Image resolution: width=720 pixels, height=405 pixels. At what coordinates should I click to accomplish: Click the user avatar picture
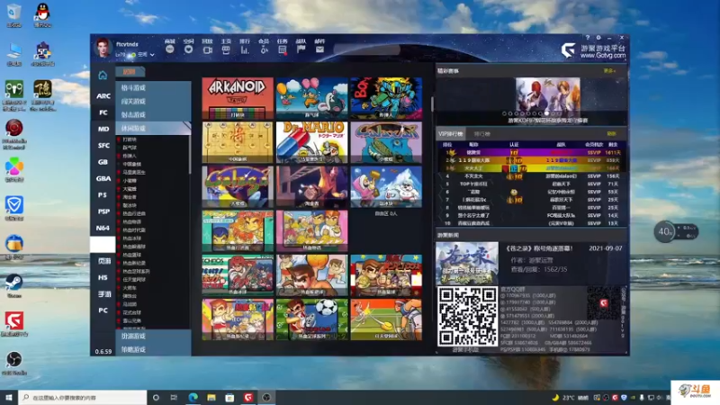pyautogui.click(x=103, y=48)
